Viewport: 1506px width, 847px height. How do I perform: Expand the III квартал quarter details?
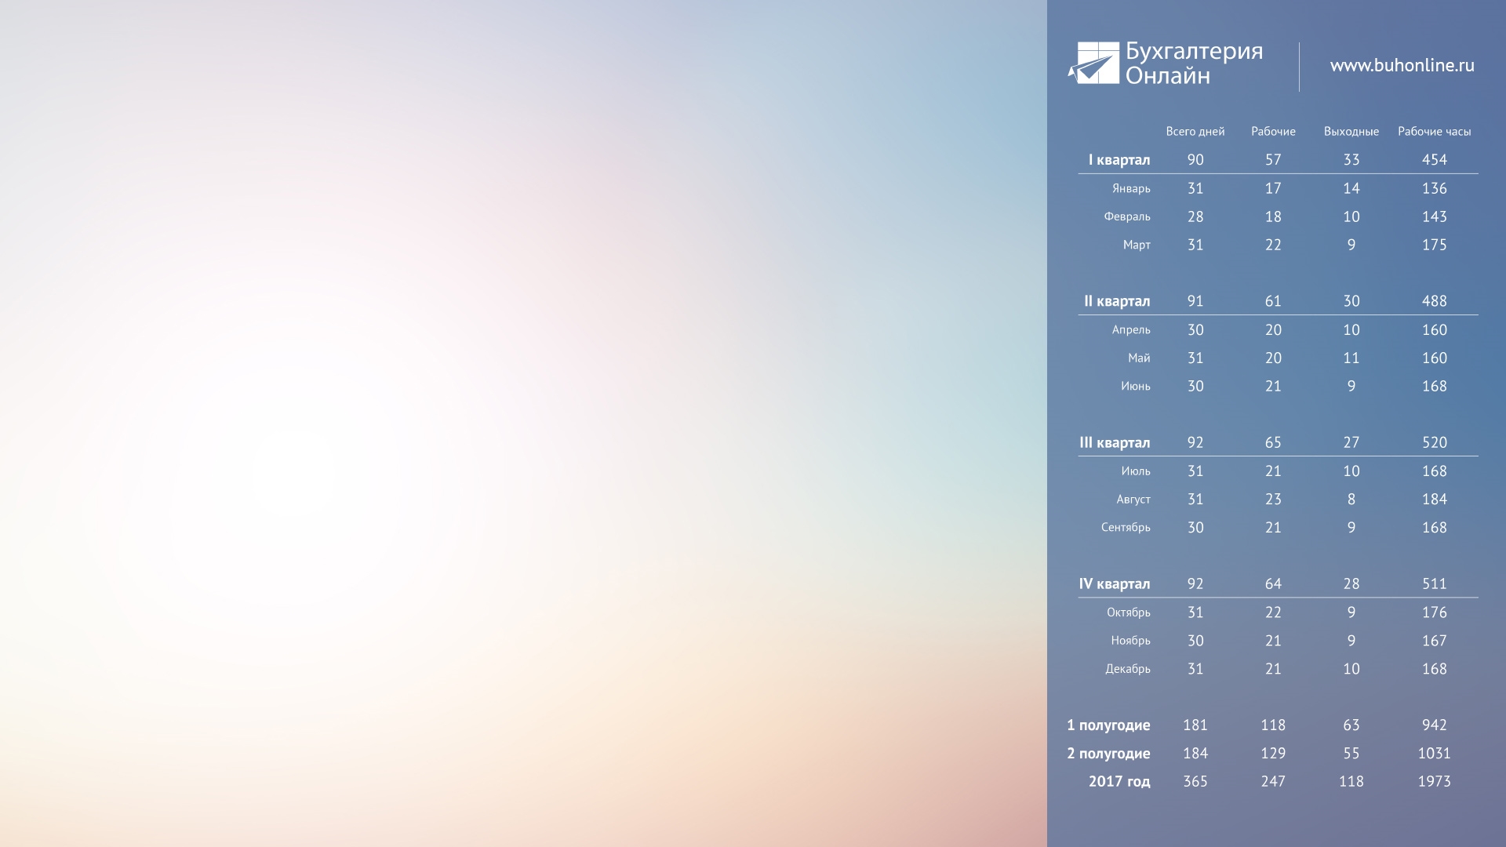click(1114, 442)
